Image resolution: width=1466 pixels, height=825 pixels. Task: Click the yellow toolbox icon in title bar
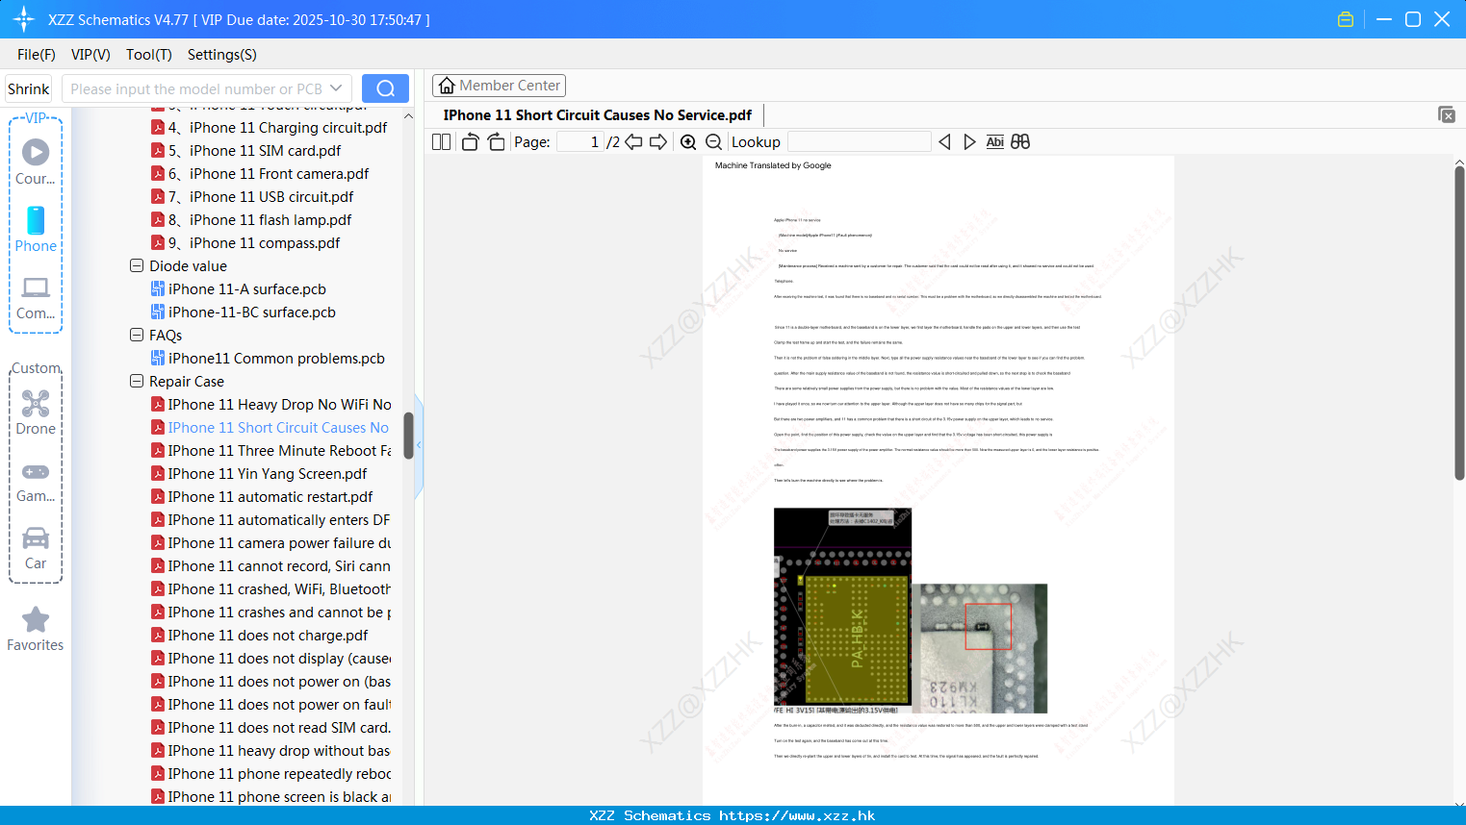coord(1346,19)
